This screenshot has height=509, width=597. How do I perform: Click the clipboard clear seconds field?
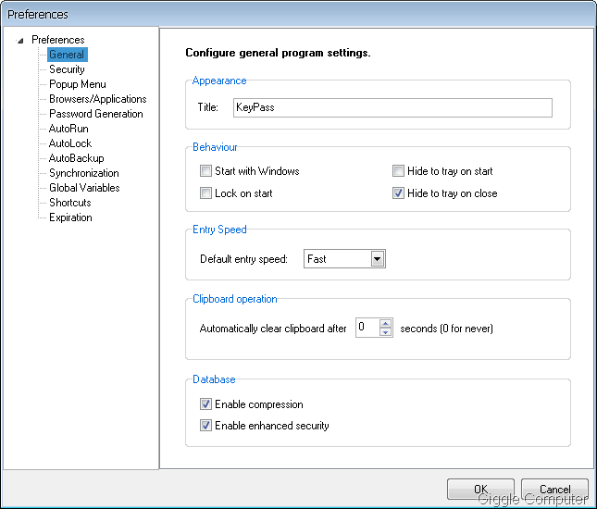pos(367,328)
